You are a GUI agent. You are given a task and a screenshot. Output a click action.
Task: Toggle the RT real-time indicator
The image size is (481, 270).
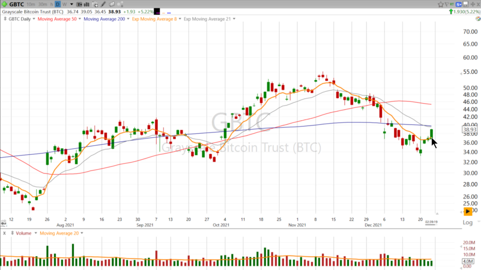coord(452,4)
